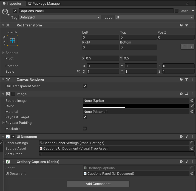The image size is (196, 191).
Task: Toggle the Static checkbox
Action: [177, 11]
